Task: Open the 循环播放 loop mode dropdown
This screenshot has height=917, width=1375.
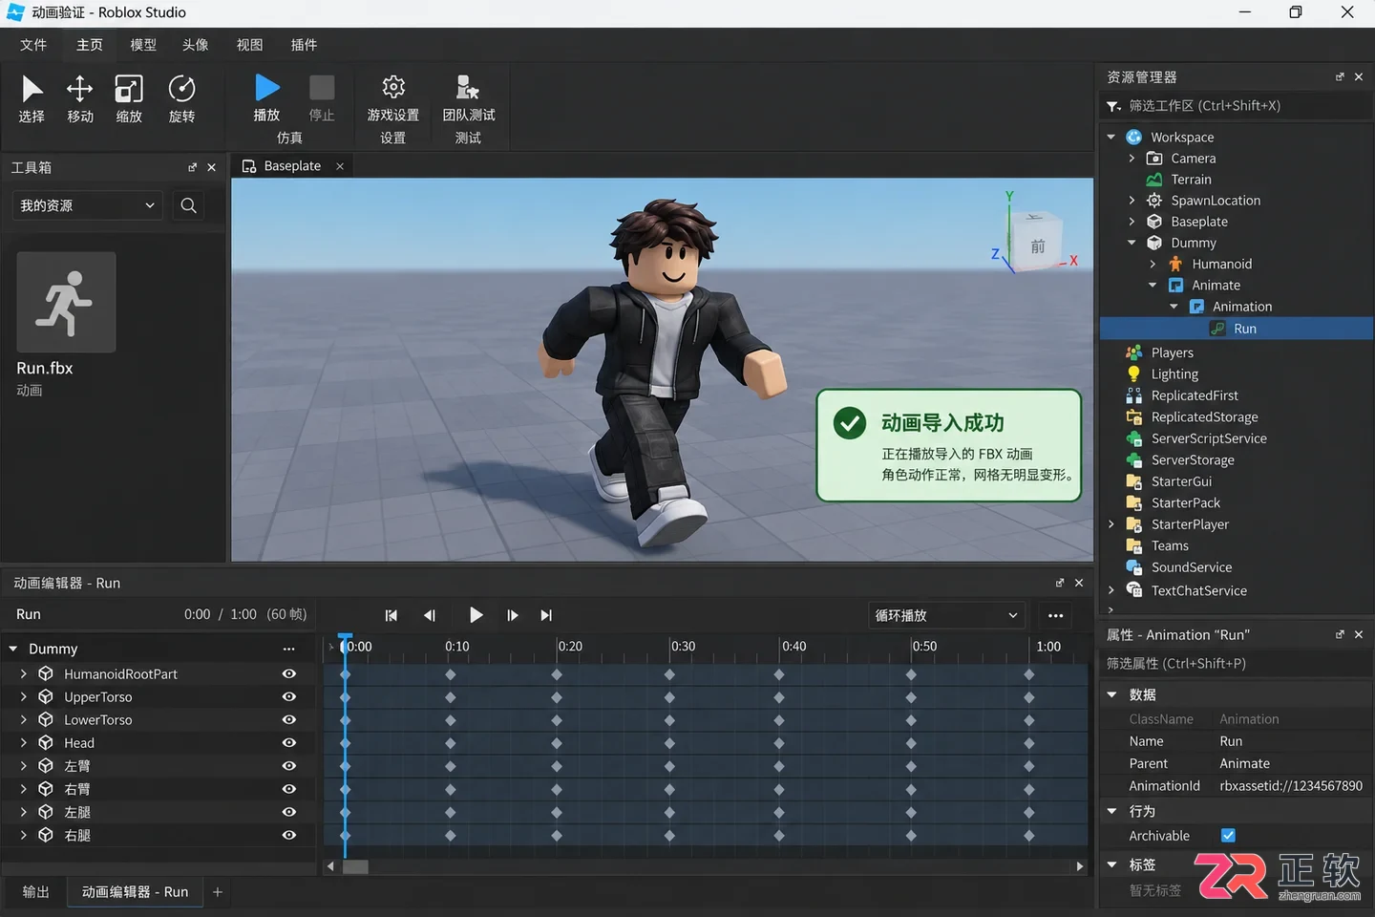Action: click(x=946, y=615)
